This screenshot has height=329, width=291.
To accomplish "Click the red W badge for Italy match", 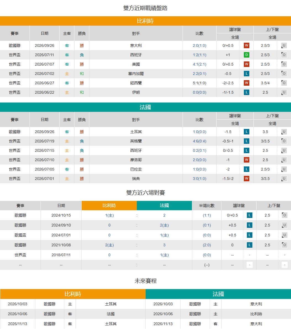I will [x=247, y=45].
